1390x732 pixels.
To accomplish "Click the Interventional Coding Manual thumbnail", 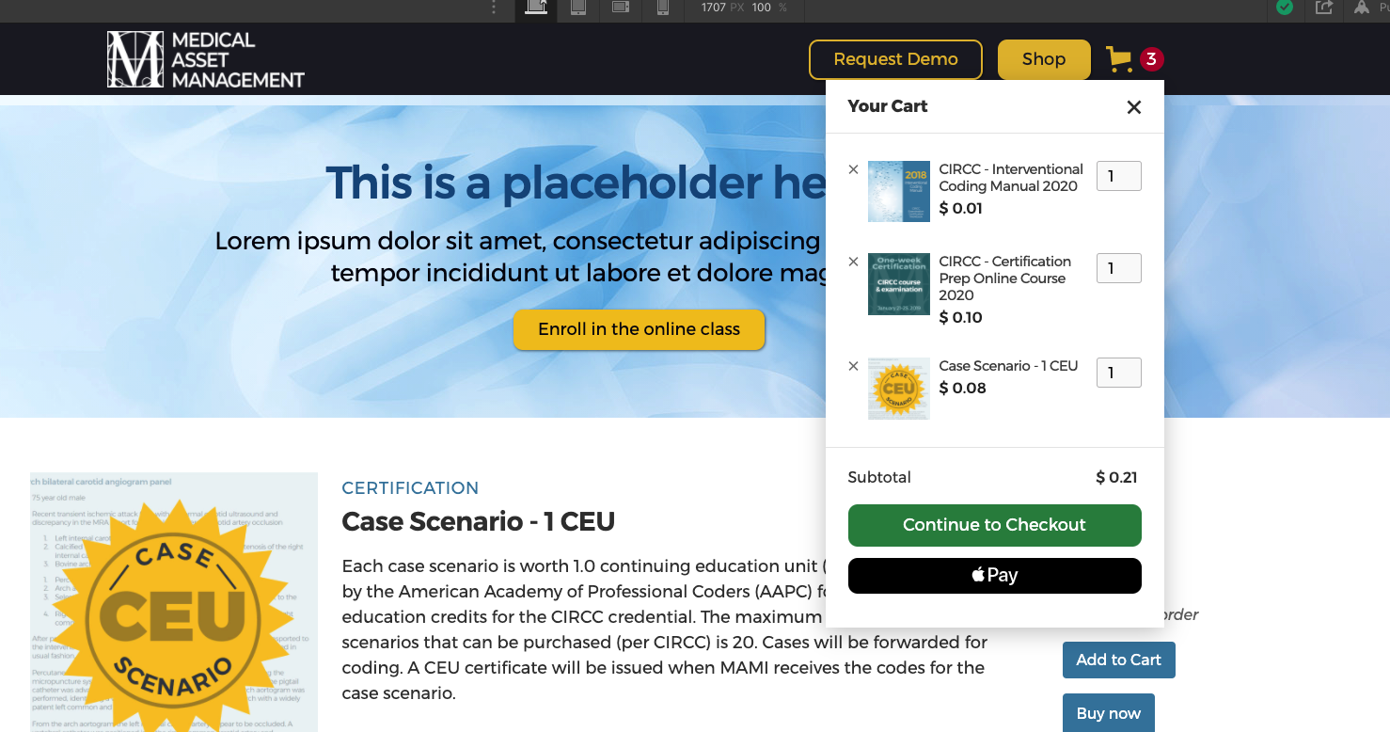I will pos(899,191).
